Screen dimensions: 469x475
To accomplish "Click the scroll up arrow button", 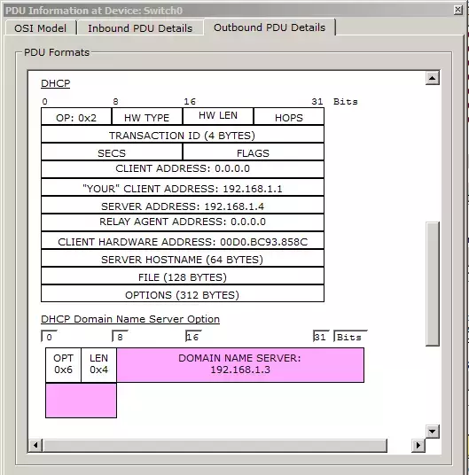I will pyautogui.click(x=433, y=79).
